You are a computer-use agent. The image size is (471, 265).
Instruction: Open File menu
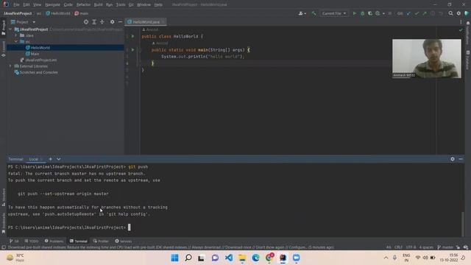pos(16,4)
